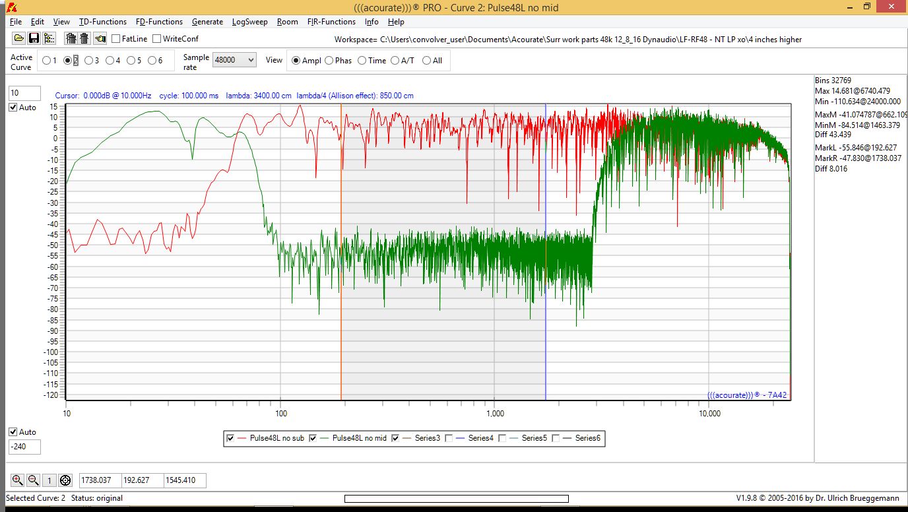Uncheck the top Auto scale checkbox

13,108
